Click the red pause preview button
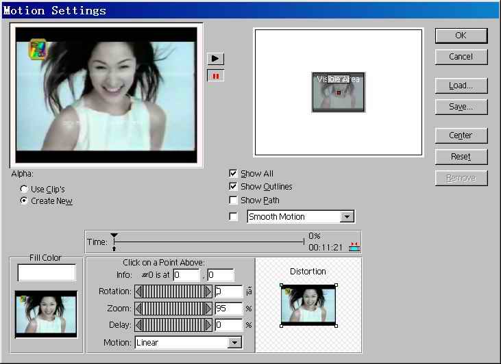 pyautogui.click(x=216, y=76)
